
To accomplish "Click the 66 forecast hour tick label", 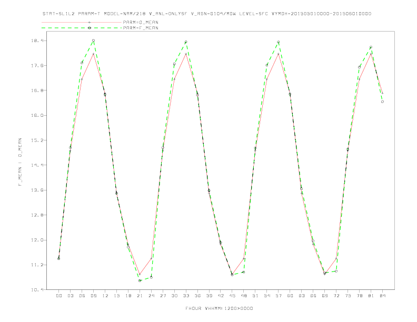I will point(313,296).
